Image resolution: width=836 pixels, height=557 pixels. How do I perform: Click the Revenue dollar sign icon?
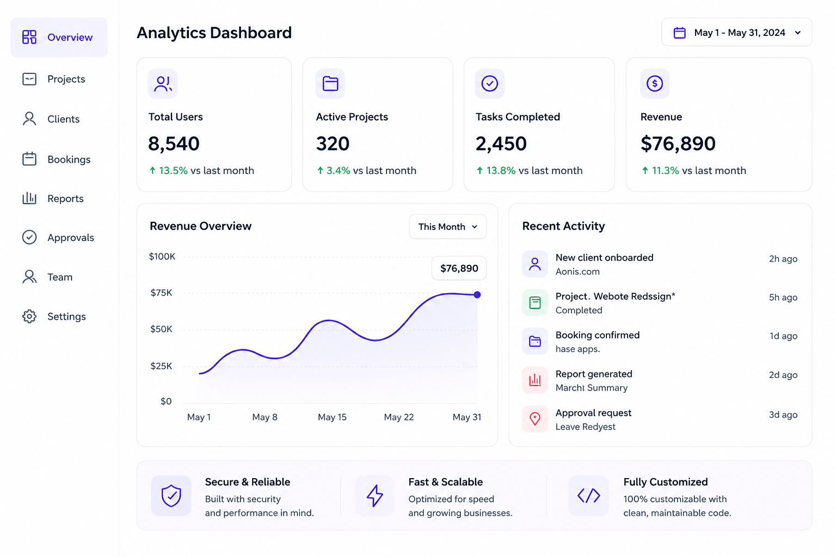[x=655, y=83]
